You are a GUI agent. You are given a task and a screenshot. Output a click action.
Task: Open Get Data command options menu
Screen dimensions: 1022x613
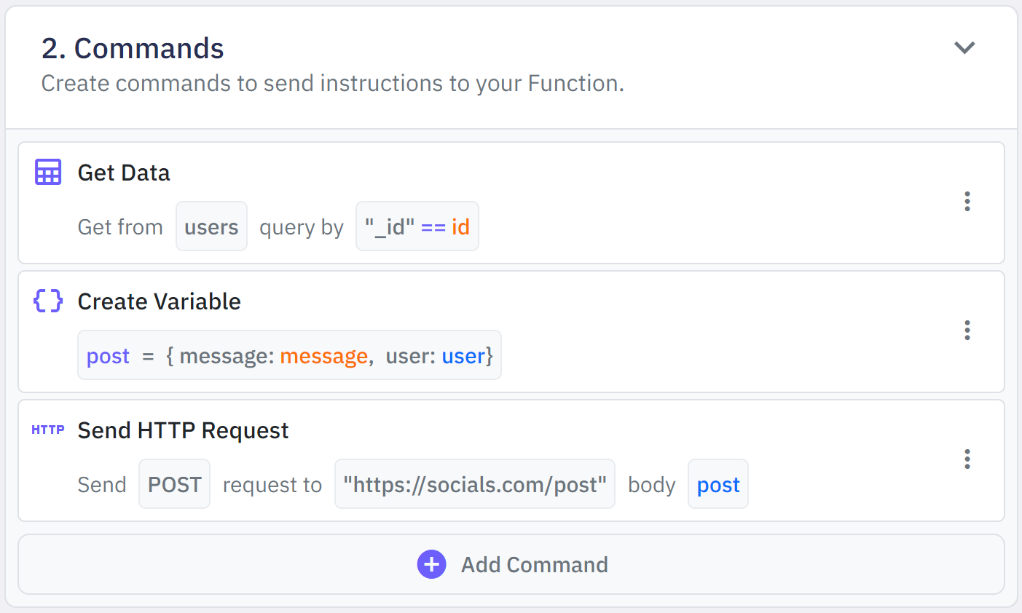click(x=967, y=202)
